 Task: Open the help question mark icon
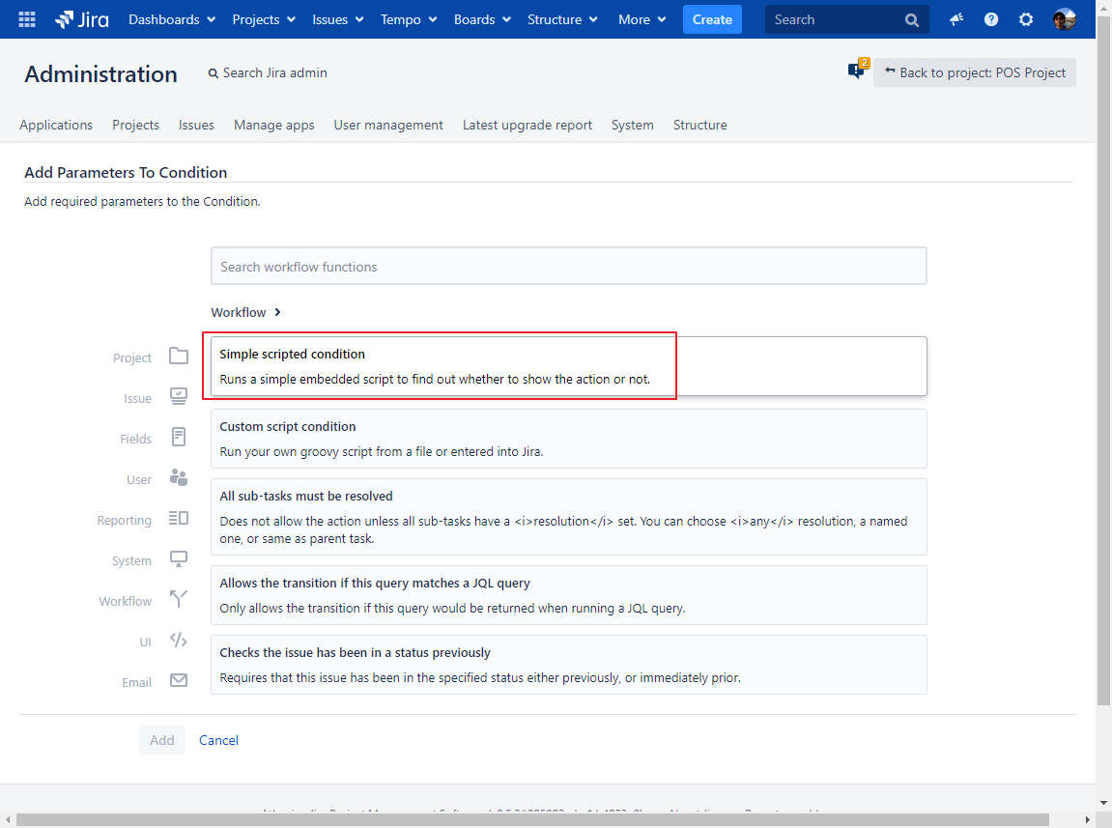coord(991,19)
